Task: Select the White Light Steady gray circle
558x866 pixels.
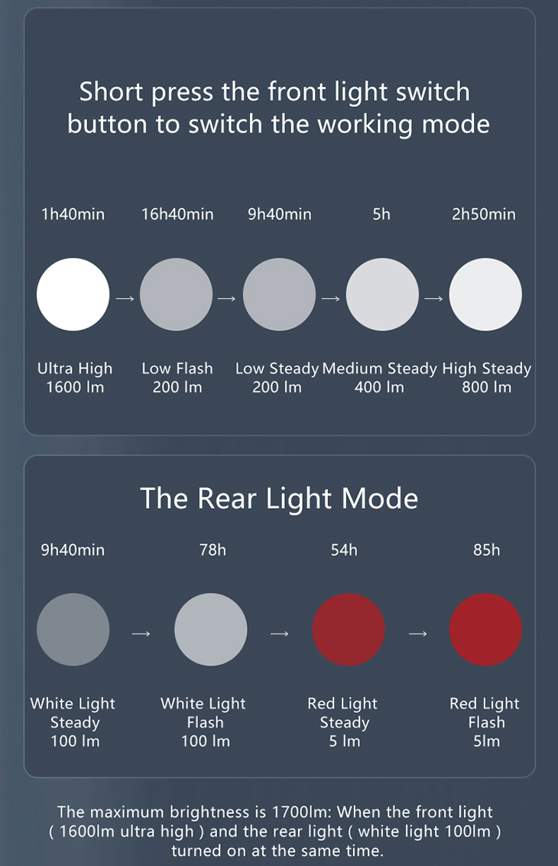Action: pyautogui.click(x=73, y=630)
